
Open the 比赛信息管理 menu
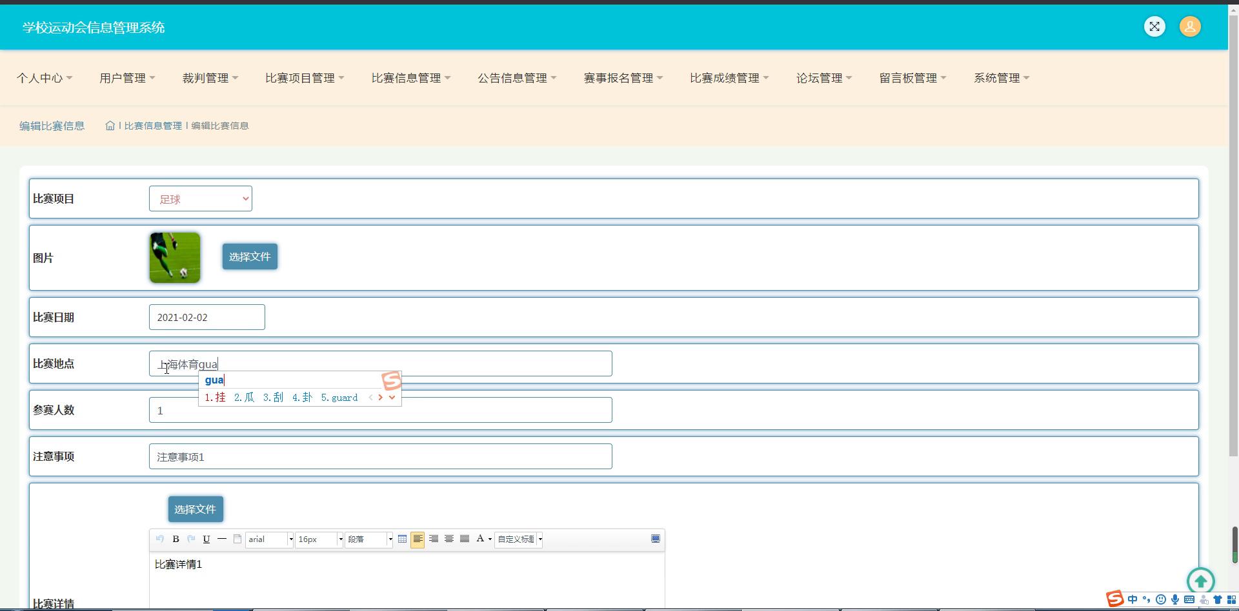pyautogui.click(x=411, y=78)
